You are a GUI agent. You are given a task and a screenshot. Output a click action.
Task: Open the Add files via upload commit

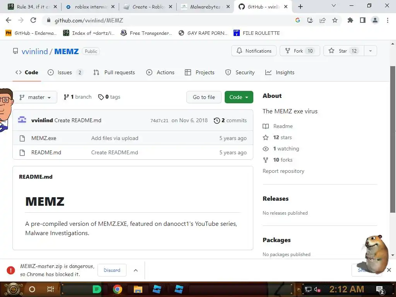click(x=114, y=138)
